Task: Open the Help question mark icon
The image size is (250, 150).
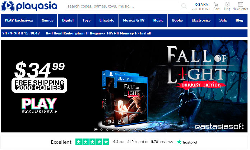Action: point(227,4)
